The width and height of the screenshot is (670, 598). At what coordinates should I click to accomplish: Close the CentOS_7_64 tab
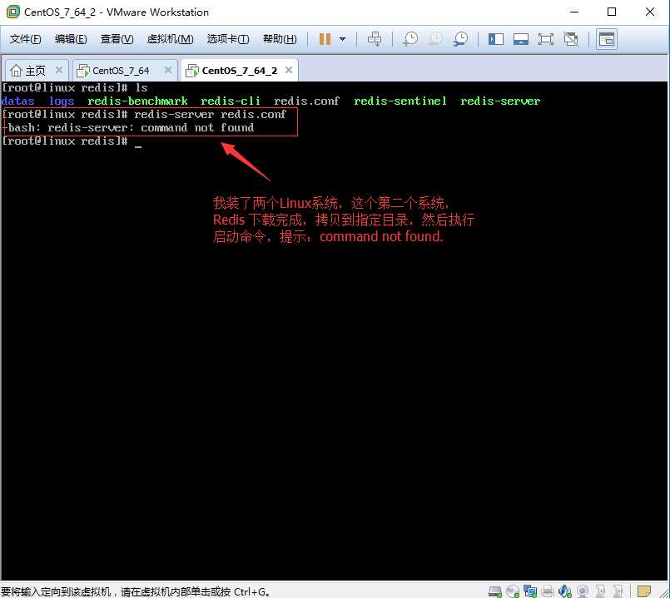[x=168, y=70]
